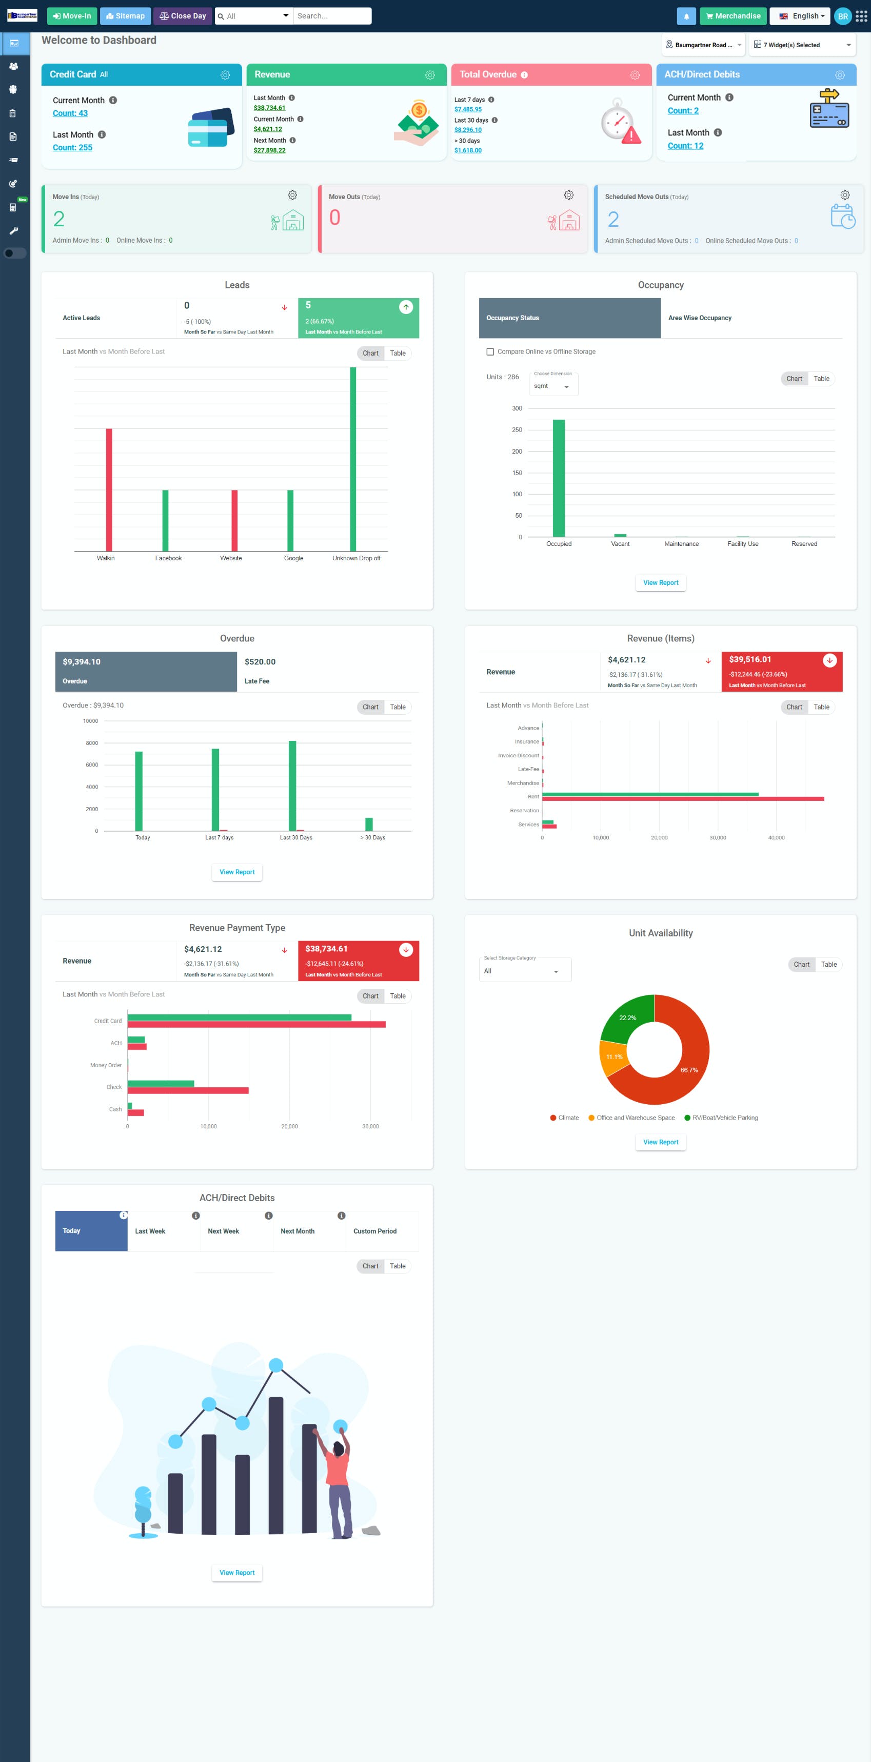Switch Revenue Payment Type to Table view

click(x=398, y=996)
